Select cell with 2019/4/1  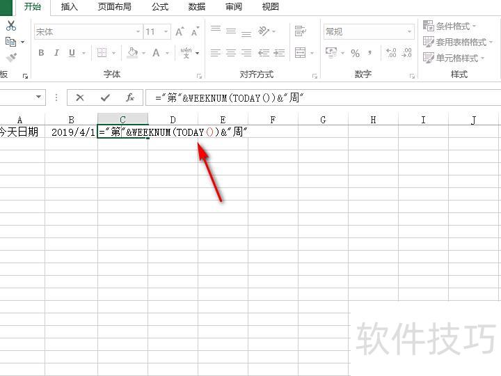[x=71, y=132]
